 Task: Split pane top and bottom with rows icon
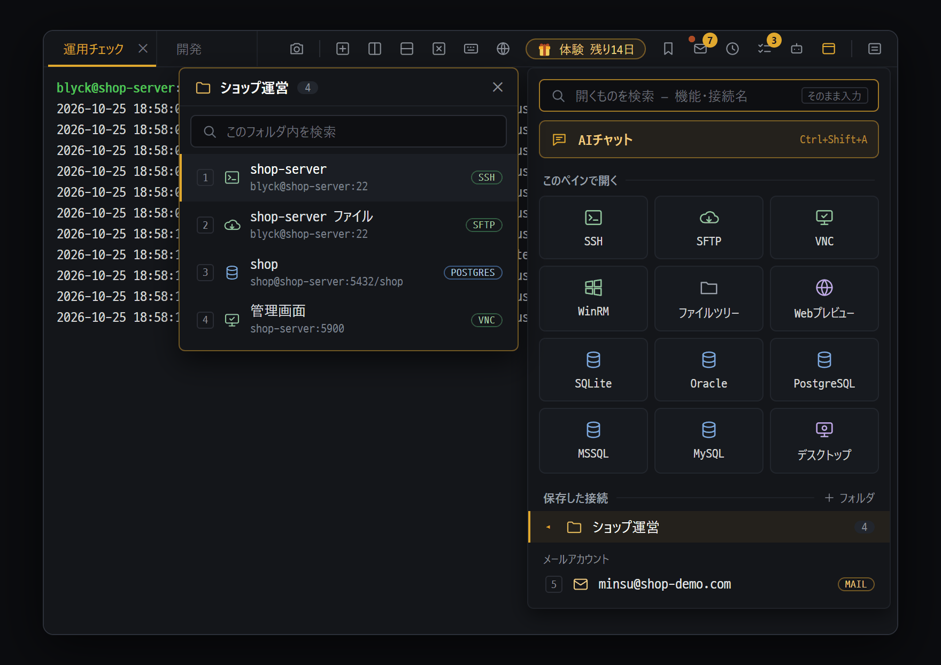(407, 49)
